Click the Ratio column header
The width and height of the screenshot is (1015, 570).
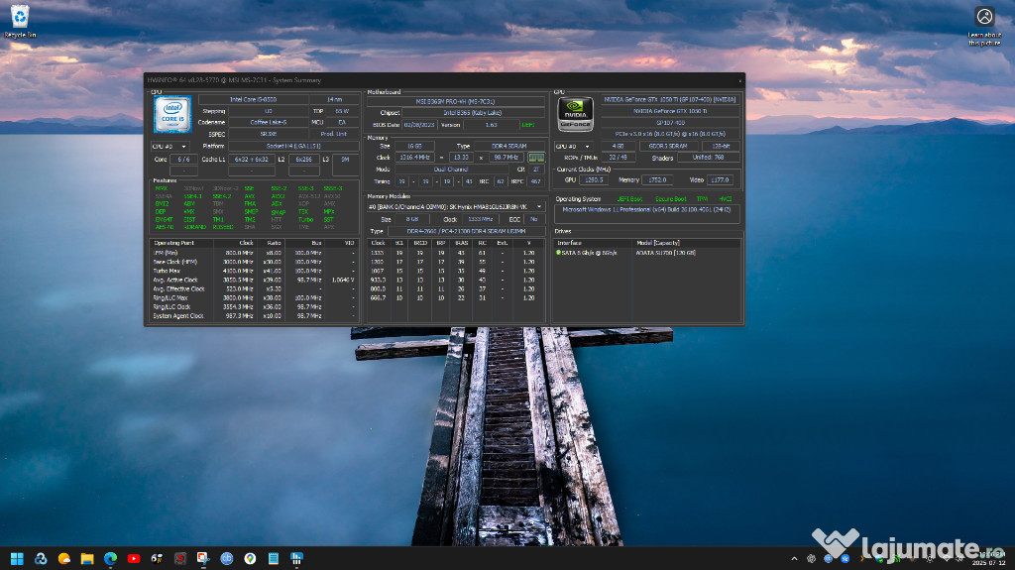click(x=274, y=243)
